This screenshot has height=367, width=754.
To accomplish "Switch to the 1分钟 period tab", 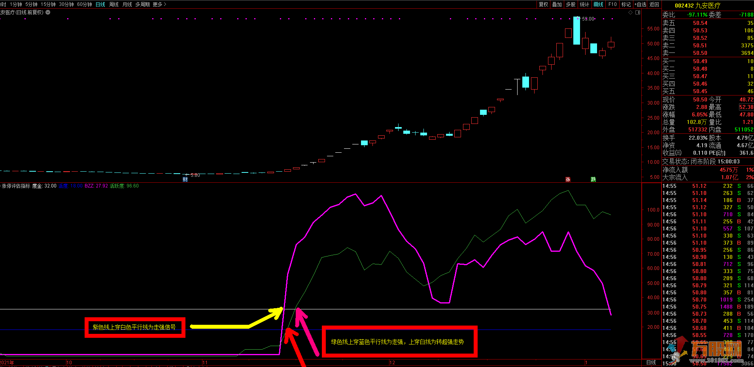I will pyautogui.click(x=16, y=4).
